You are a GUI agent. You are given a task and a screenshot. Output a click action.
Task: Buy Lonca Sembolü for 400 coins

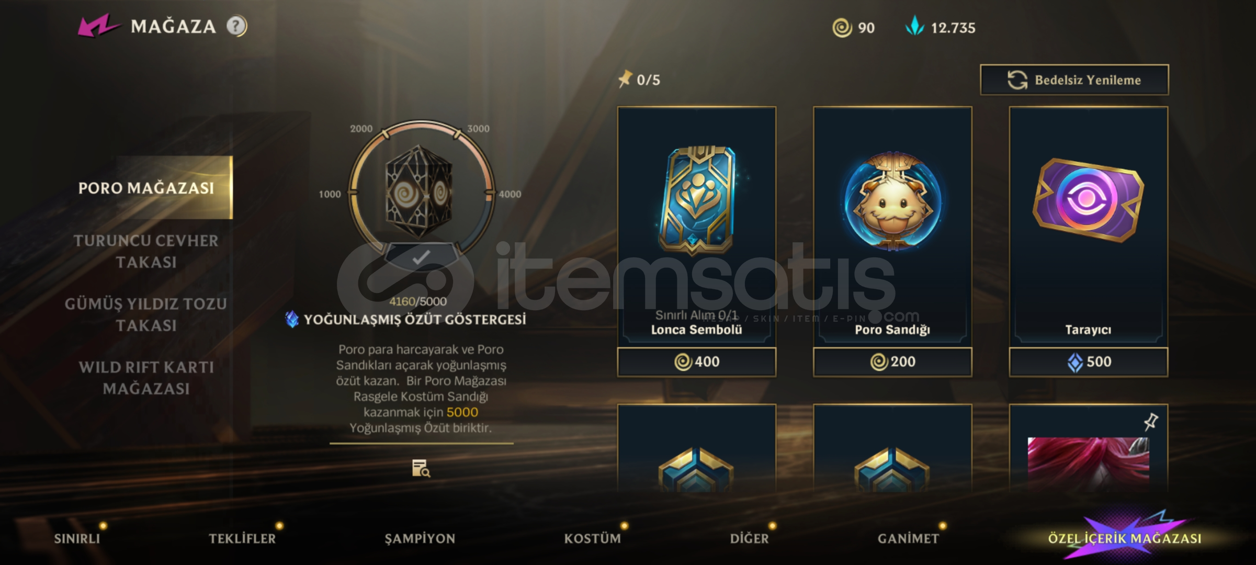coord(696,361)
